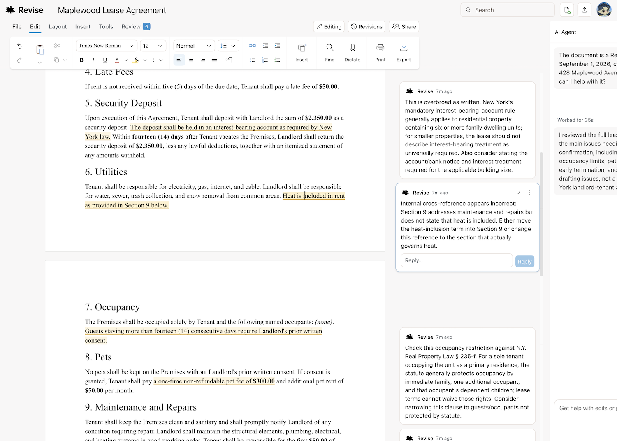Click the Reply... comment input field
The width and height of the screenshot is (617, 441).
pyautogui.click(x=457, y=260)
